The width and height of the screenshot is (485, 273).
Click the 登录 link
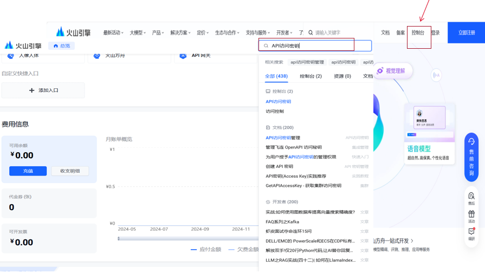point(435,32)
